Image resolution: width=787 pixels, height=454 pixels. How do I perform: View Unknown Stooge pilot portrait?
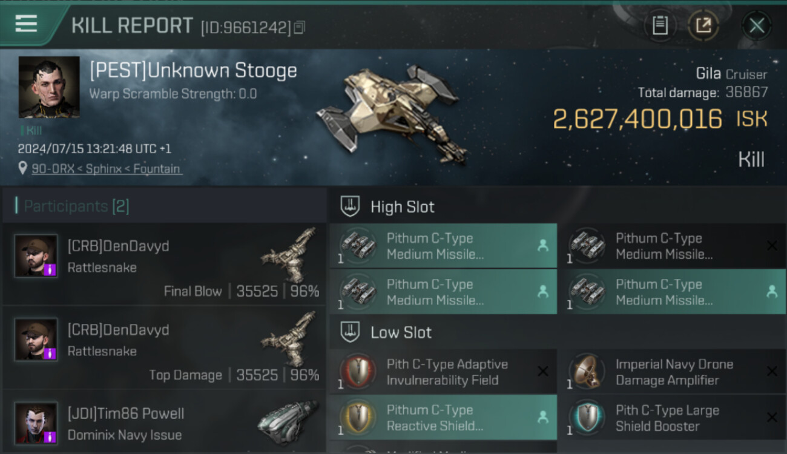coord(49,87)
